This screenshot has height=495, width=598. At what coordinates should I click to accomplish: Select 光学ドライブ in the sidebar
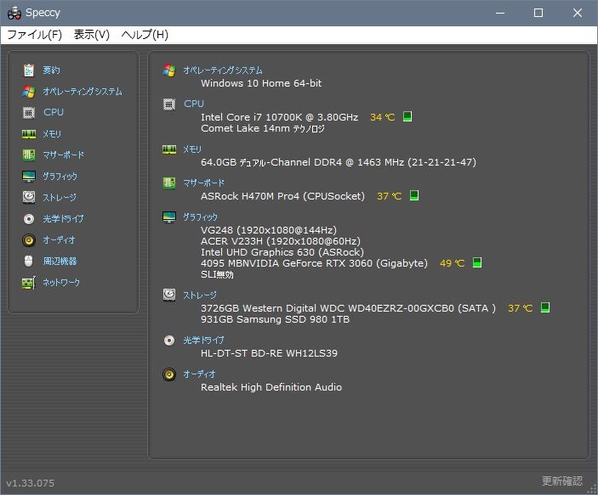click(63, 219)
